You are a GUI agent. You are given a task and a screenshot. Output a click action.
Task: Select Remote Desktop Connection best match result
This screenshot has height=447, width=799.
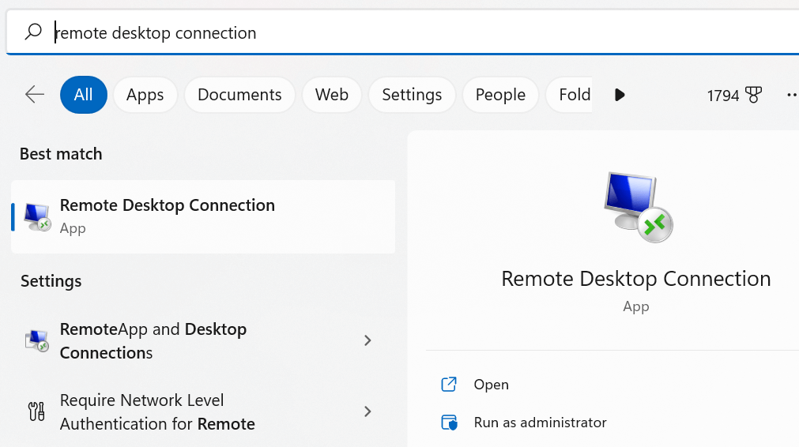202,216
